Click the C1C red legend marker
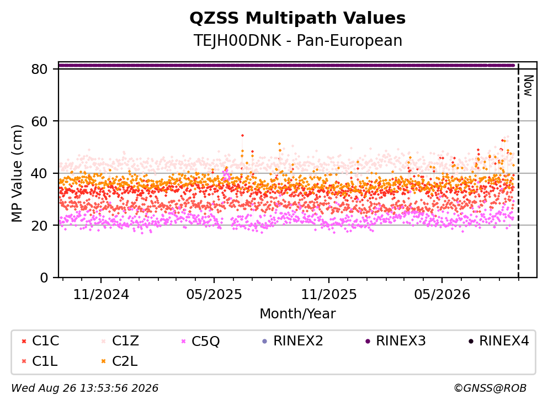548x405 pixels. [24, 341]
